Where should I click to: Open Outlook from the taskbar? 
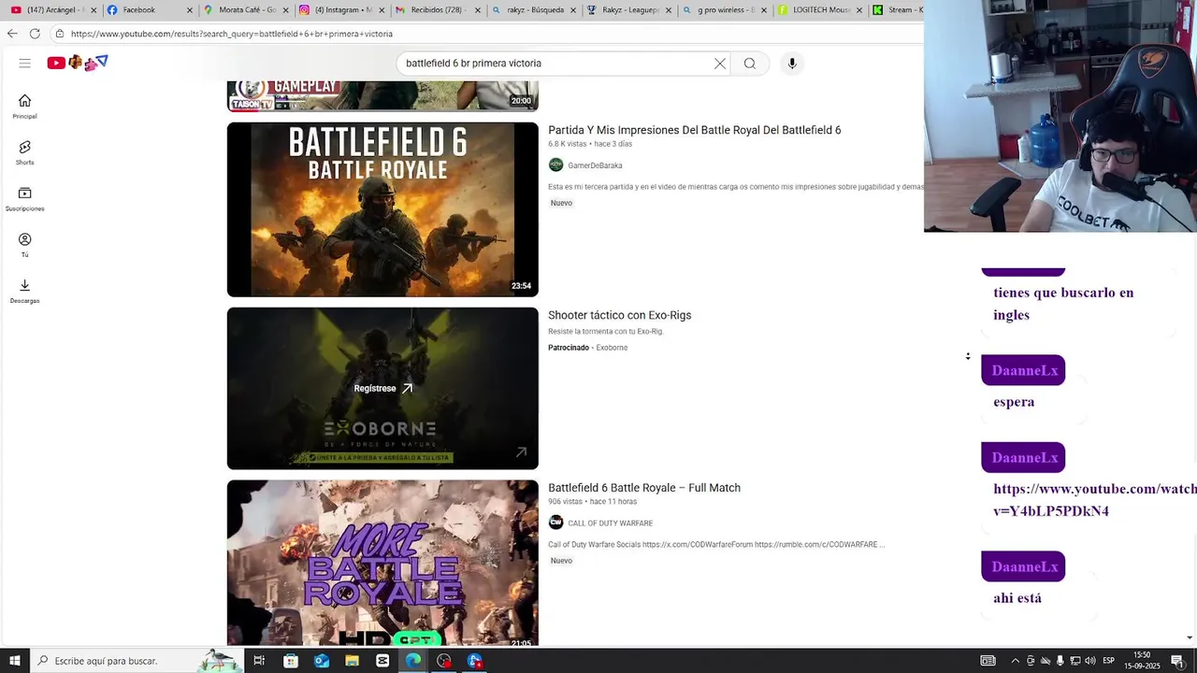click(x=322, y=661)
